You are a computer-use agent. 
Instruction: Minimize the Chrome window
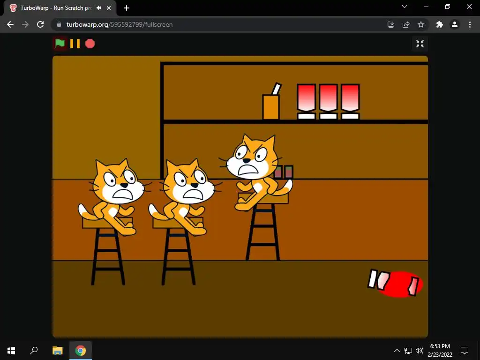pos(426,7)
